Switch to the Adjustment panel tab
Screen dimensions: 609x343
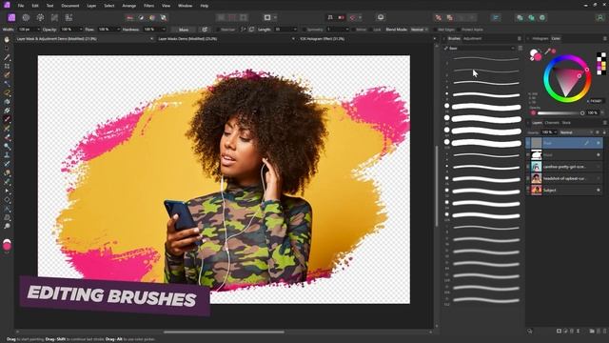(x=472, y=38)
